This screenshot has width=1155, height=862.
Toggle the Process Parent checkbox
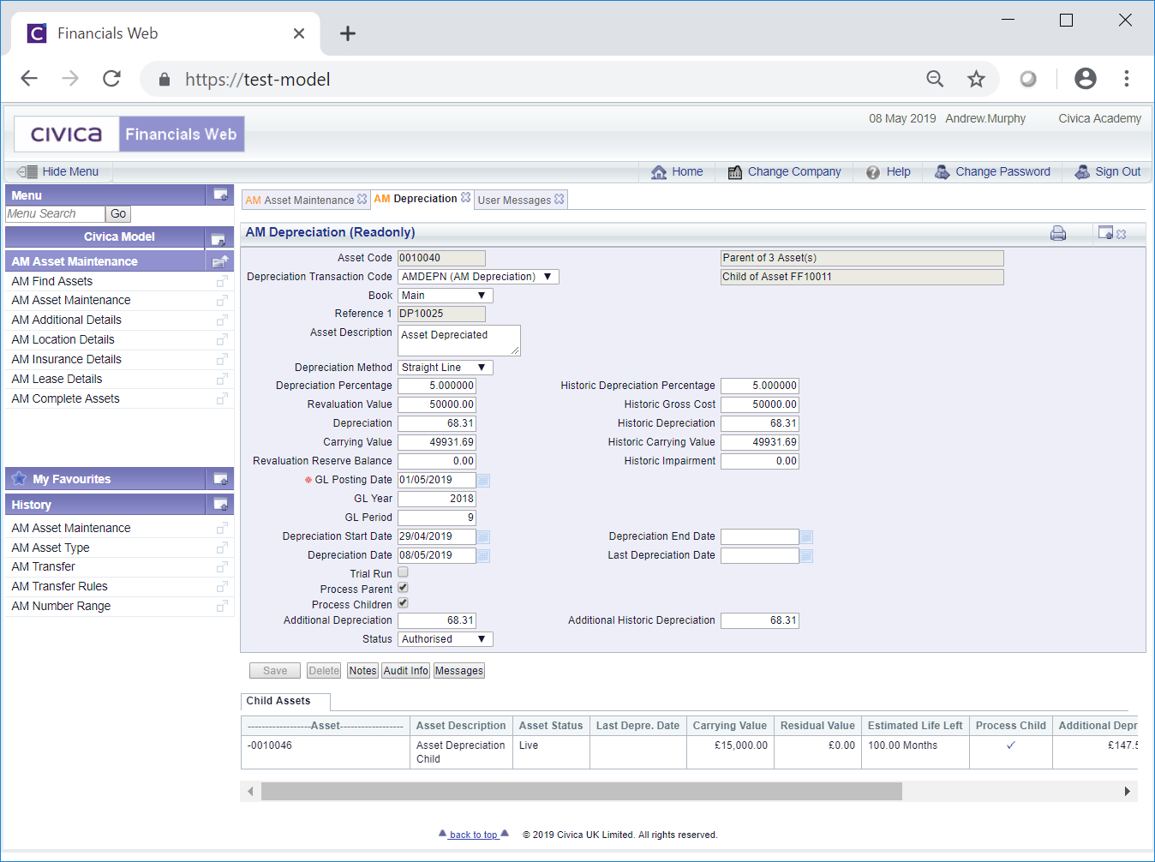[x=403, y=588]
